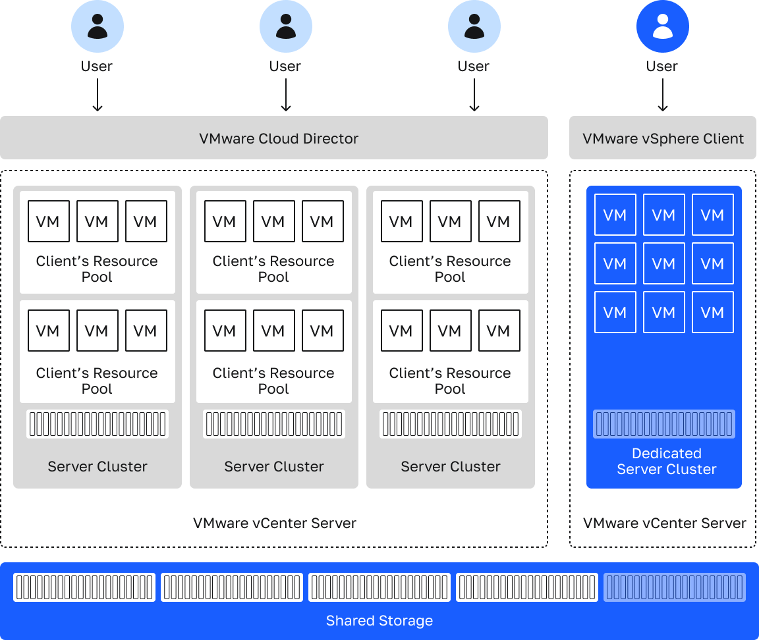Open the VMware vSphere Client bar
This screenshot has width=759, height=640.
[x=663, y=138]
